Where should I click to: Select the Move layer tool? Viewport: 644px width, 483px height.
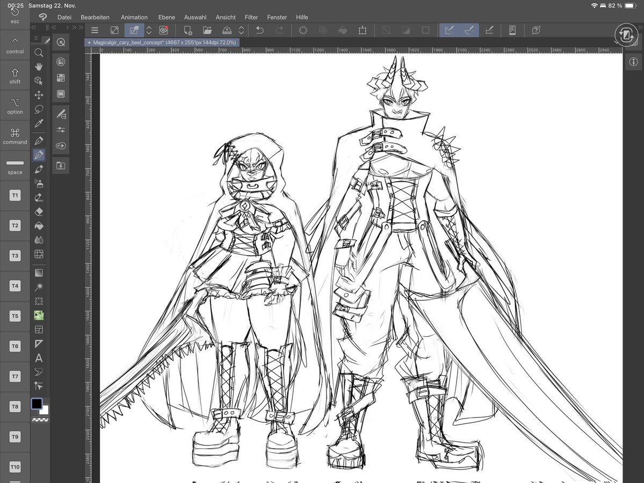click(x=39, y=95)
